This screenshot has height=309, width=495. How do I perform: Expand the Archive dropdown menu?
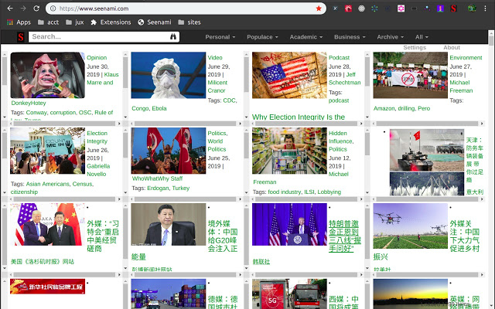click(x=390, y=37)
